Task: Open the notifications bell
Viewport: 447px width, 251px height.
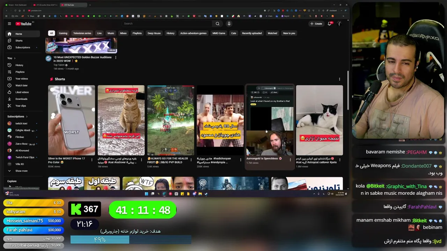Action: 329,24
